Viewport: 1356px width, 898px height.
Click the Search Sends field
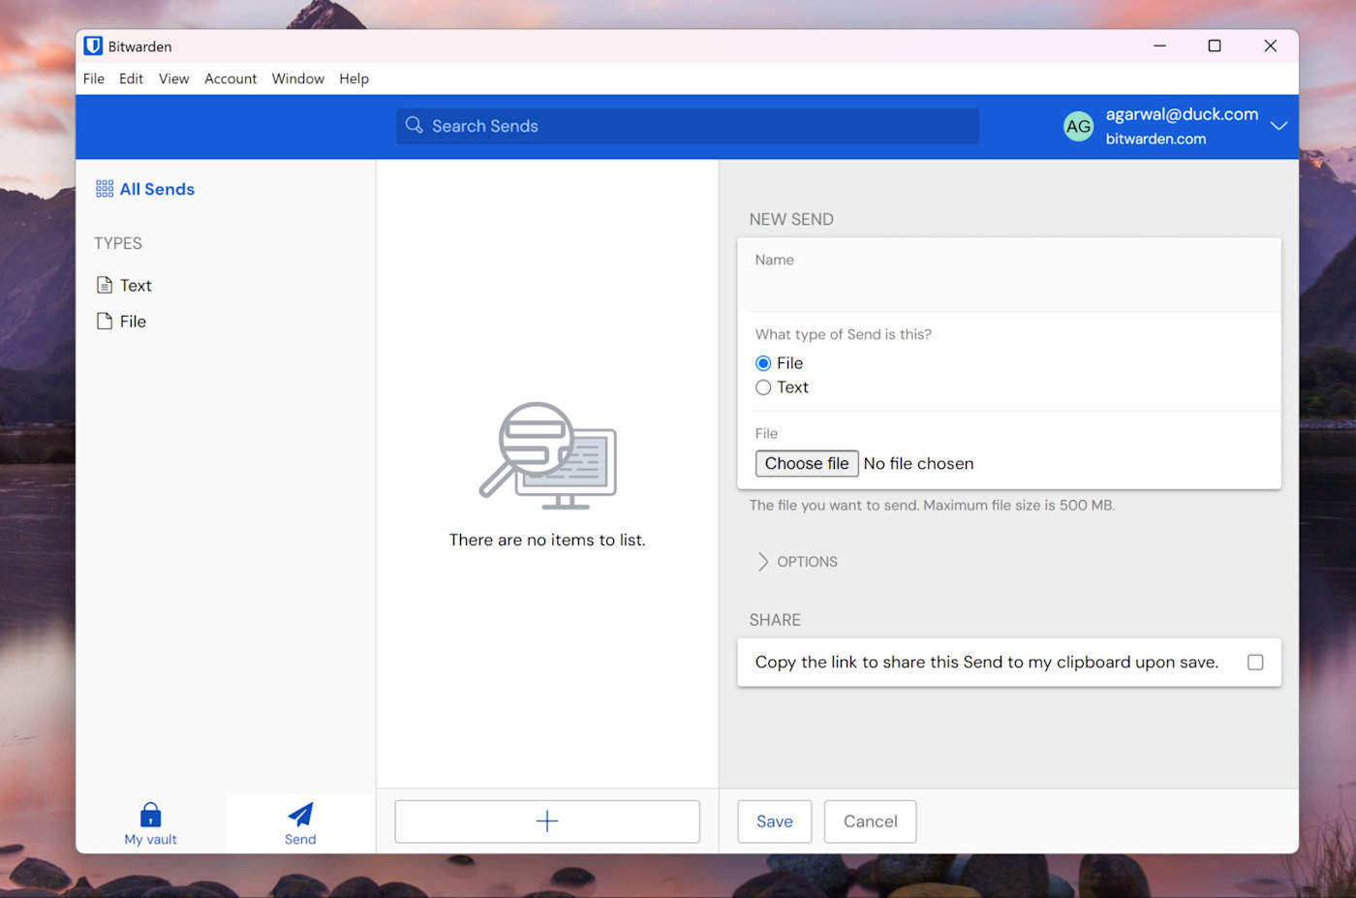click(x=688, y=126)
